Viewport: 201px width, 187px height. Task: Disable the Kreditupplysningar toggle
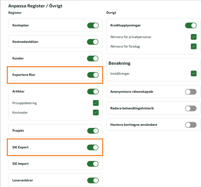(x=191, y=25)
